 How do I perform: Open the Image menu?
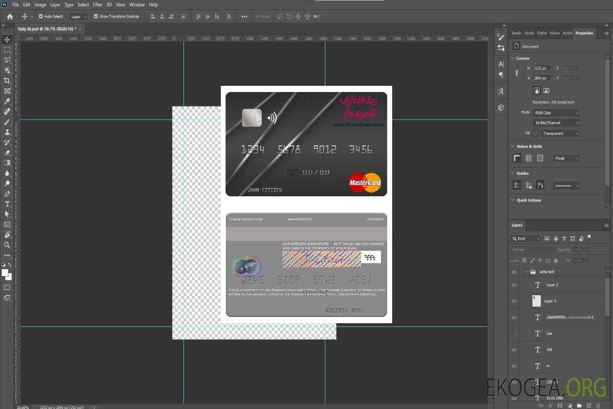coord(40,5)
